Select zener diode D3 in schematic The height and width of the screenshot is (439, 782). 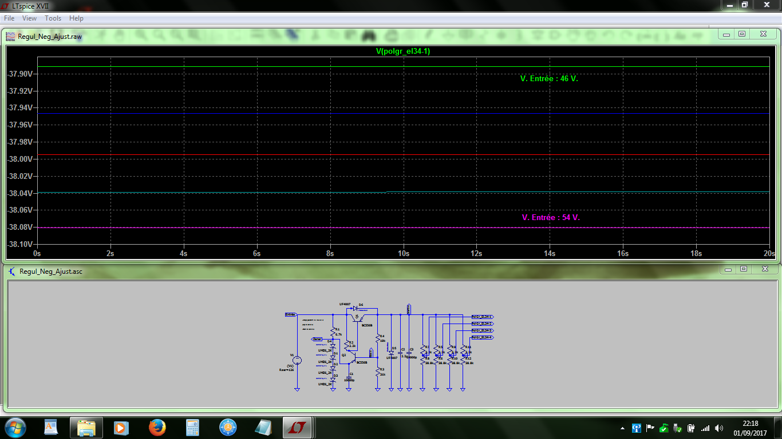pyautogui.click(x=333, y=380)
